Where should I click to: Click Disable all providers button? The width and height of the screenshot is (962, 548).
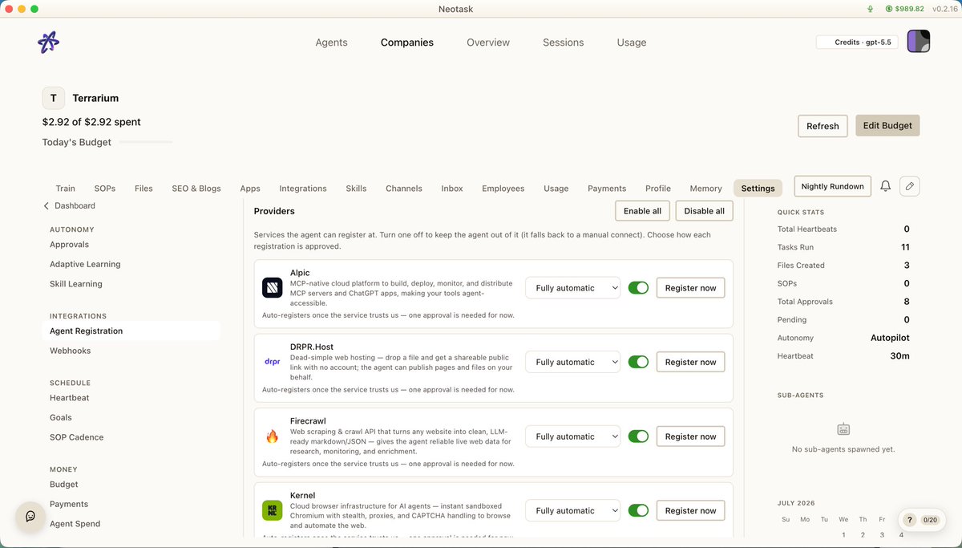point(705,211)
